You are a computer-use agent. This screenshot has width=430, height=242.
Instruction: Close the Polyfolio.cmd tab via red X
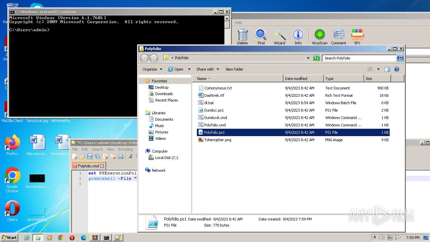[x=102, y=166]
